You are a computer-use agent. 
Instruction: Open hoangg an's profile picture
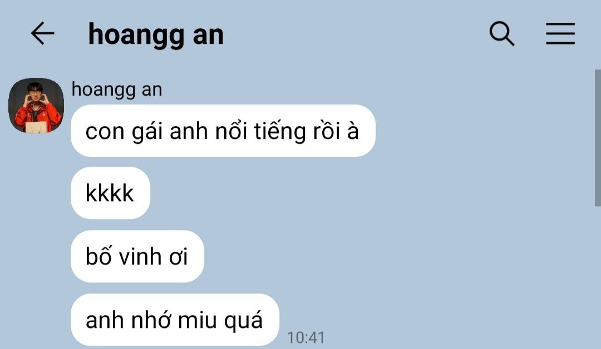pyautogui.click(x=36, y=106)
